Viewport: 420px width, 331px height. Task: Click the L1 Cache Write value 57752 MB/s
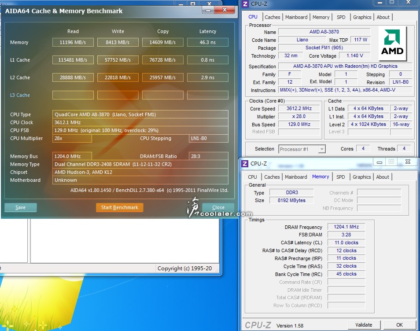click(118, 60)
